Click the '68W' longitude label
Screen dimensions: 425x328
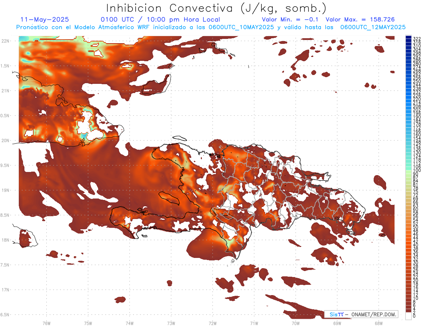378,323
